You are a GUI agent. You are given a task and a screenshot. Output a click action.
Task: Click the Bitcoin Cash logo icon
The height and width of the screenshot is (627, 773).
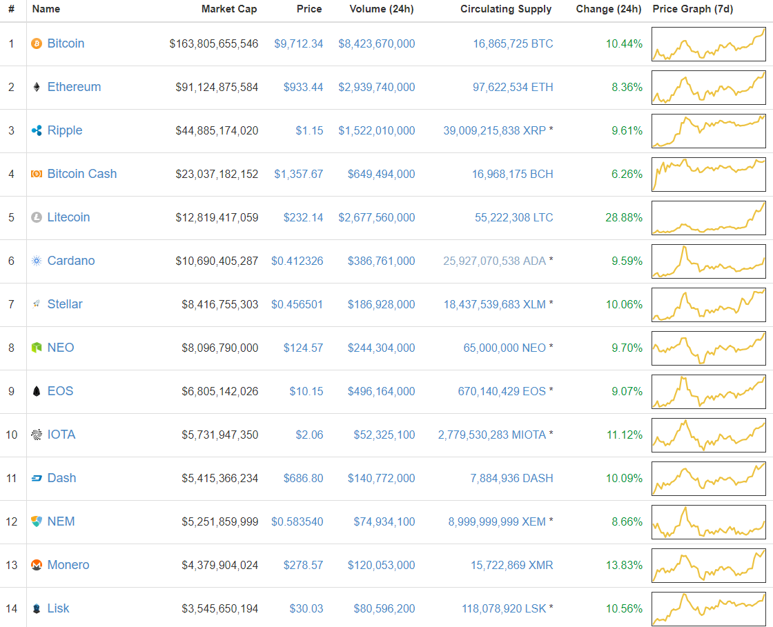37,174
